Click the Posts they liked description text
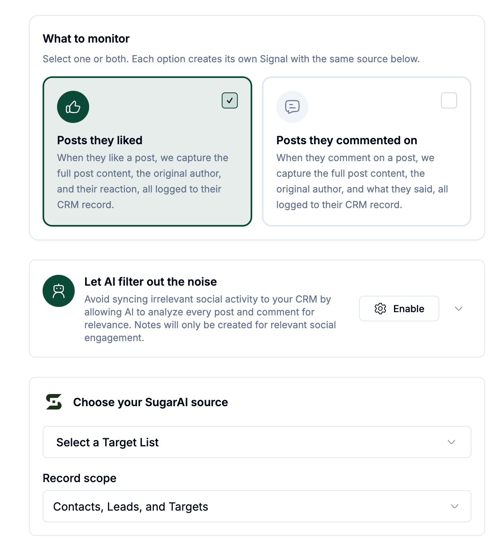Viewport: 494px width, 548px height. tap(143, 181)
